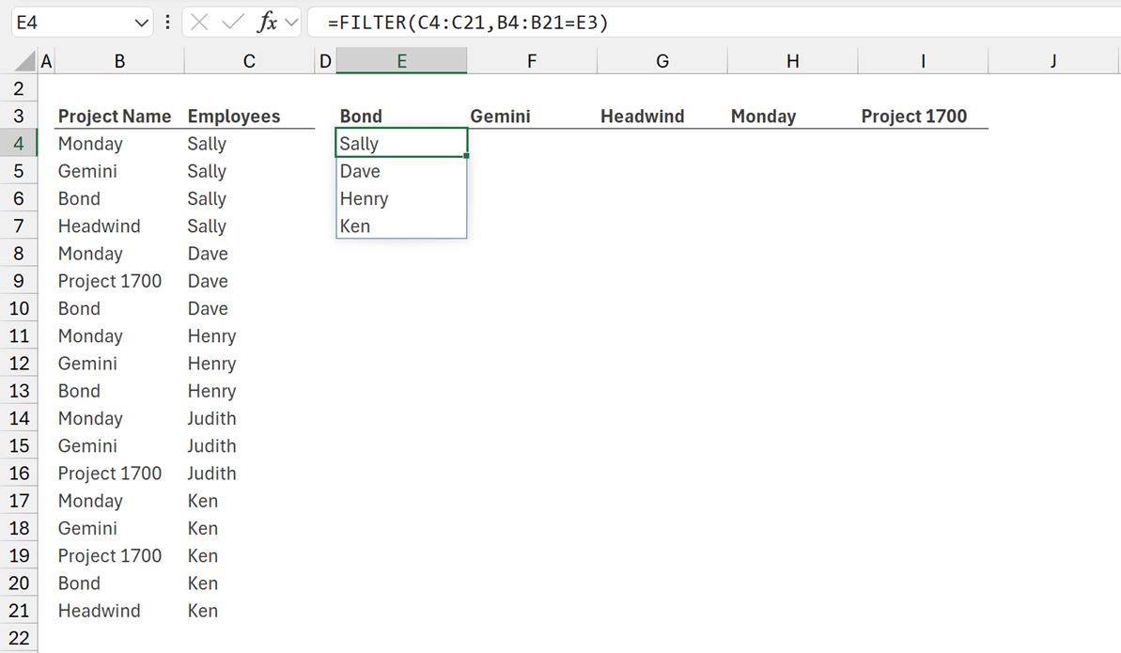Select row 3 header

pos(19,117)
